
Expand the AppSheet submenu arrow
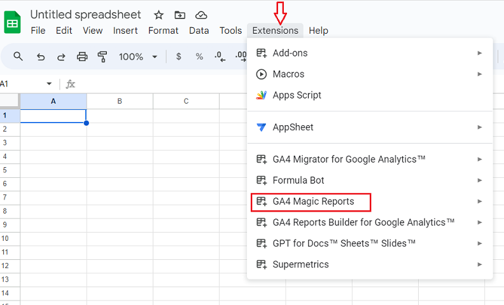(480, 127)
